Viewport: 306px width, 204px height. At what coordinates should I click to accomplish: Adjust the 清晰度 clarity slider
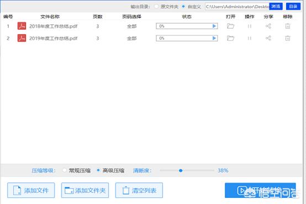[x=181, y=171]
